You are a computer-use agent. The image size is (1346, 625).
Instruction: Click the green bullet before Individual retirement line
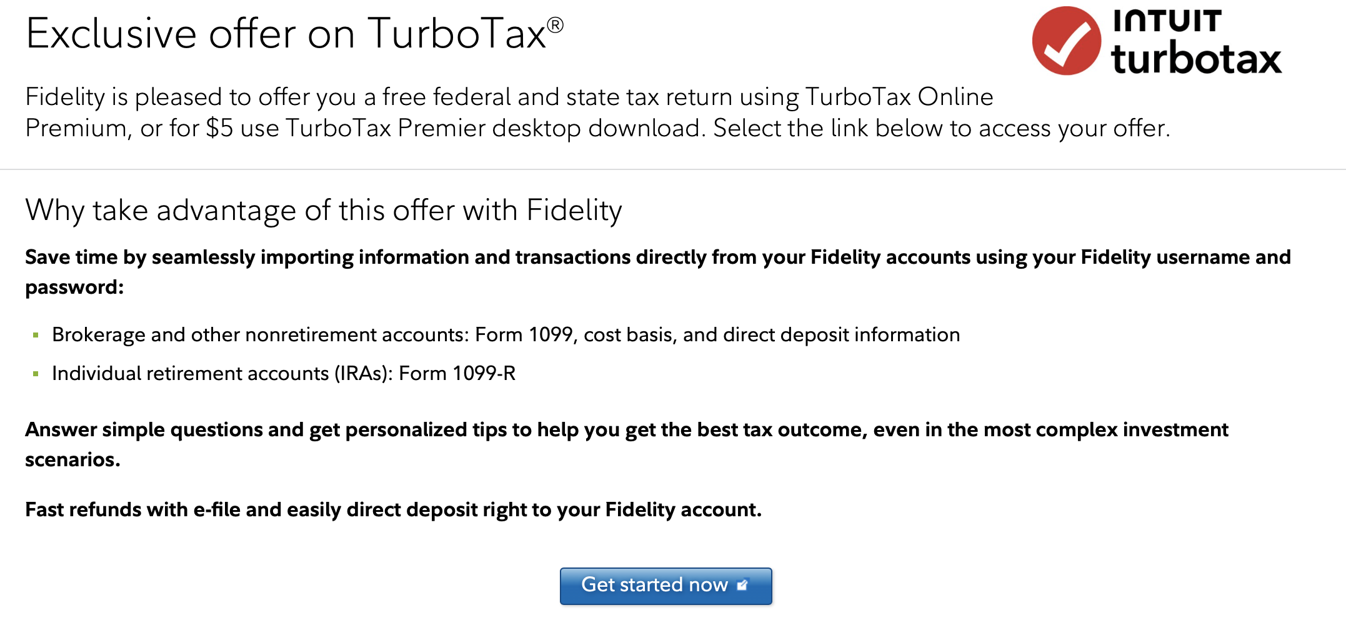click(36, 374)
